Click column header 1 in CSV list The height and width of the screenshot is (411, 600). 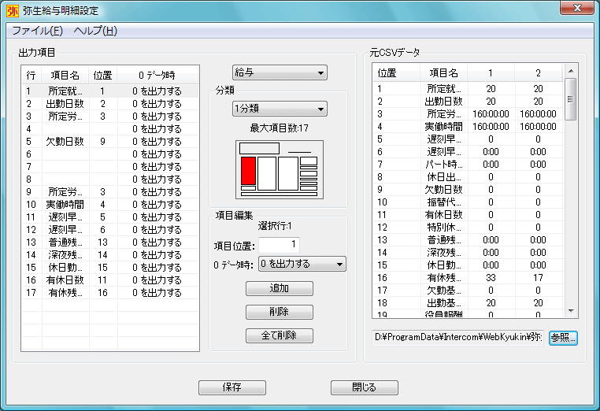pos(491,72)
